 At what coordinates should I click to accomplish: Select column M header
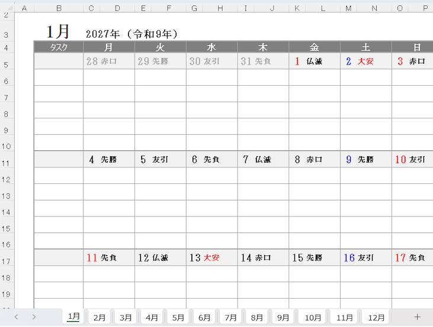point(348,8)
